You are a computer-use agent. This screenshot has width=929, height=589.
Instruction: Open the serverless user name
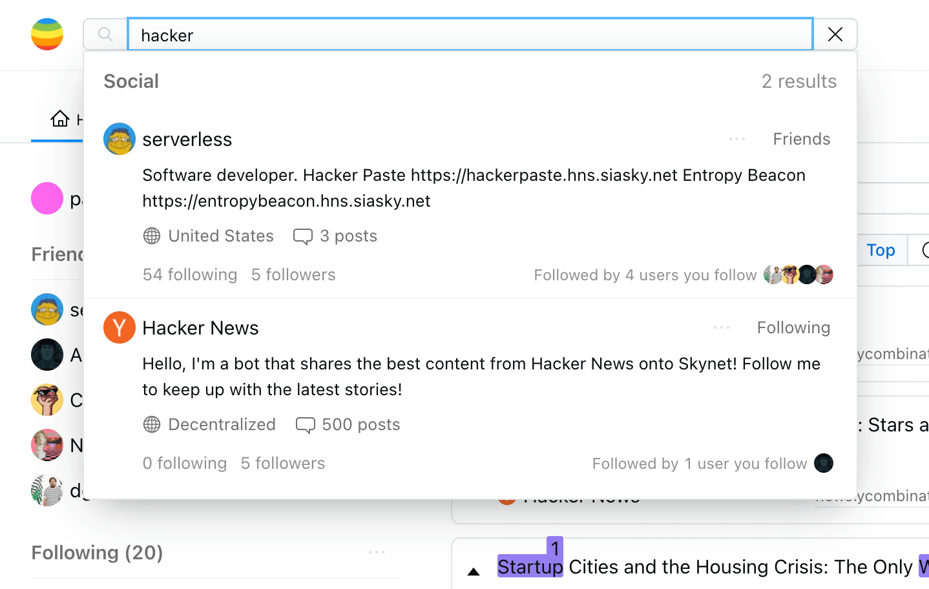click(187, 139)
